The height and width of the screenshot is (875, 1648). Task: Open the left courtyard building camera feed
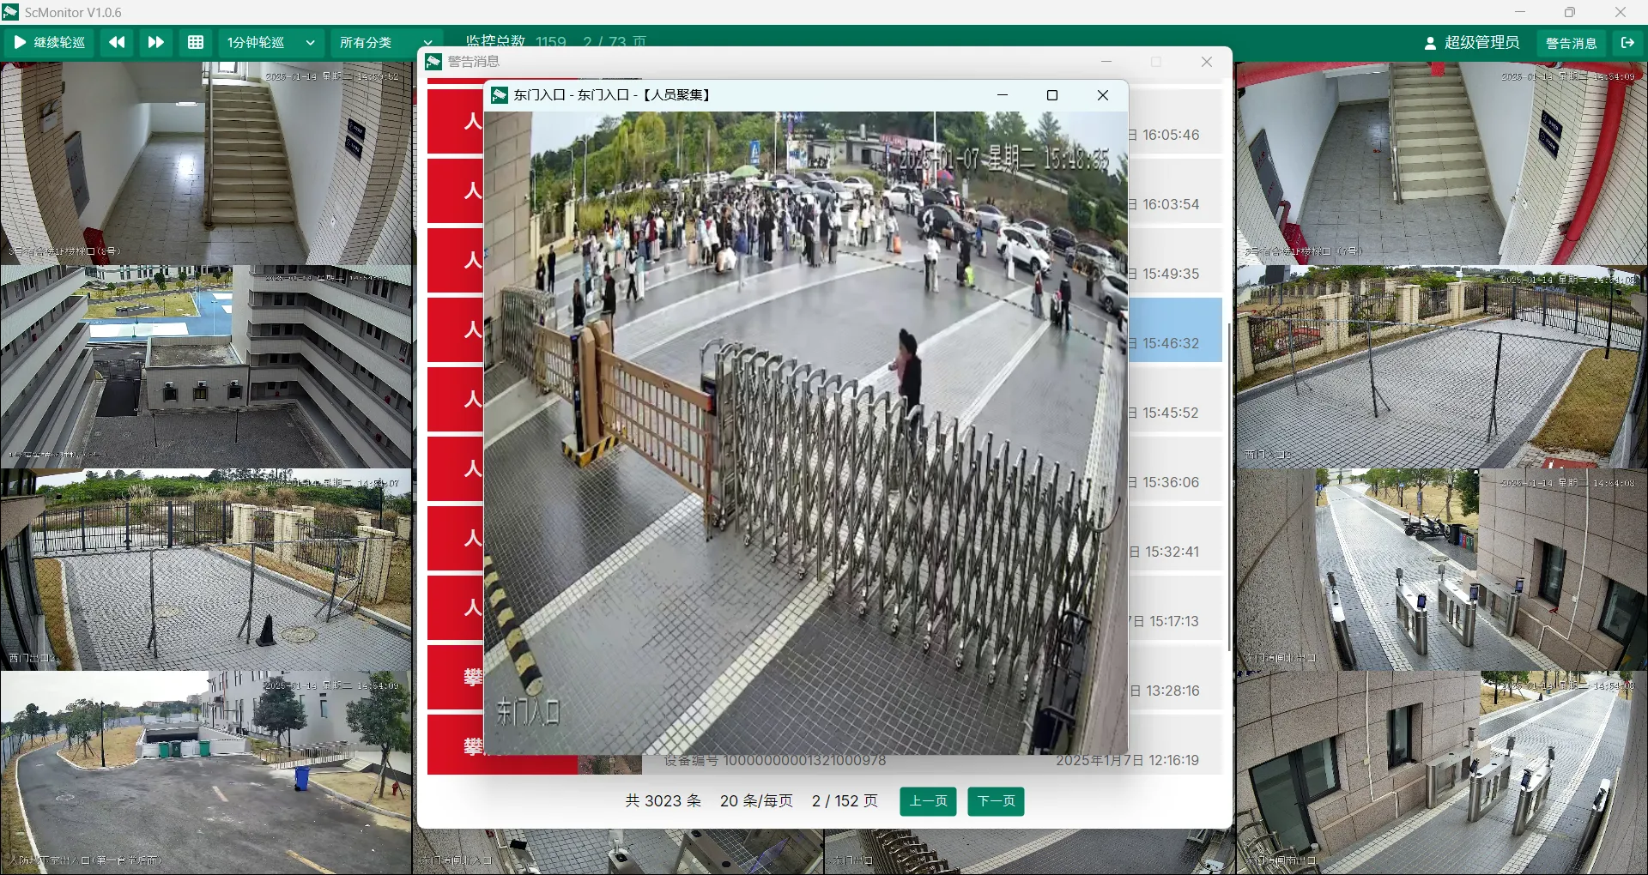point(206,366)
